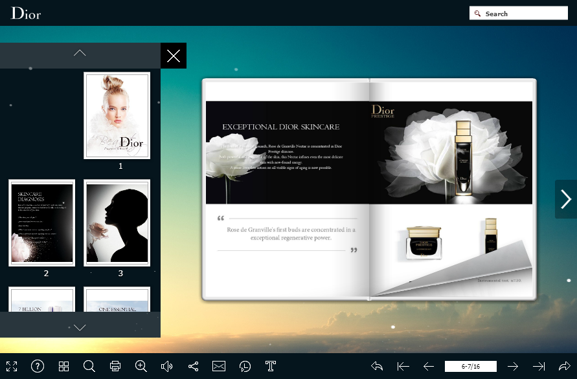Go to the next page arrow in toolbar

click(x=513, y=366)
